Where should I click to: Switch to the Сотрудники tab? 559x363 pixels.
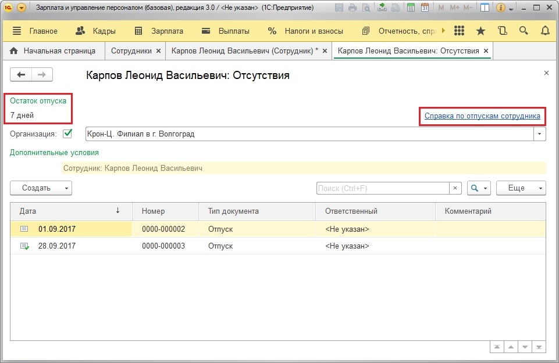click(131, 51)
